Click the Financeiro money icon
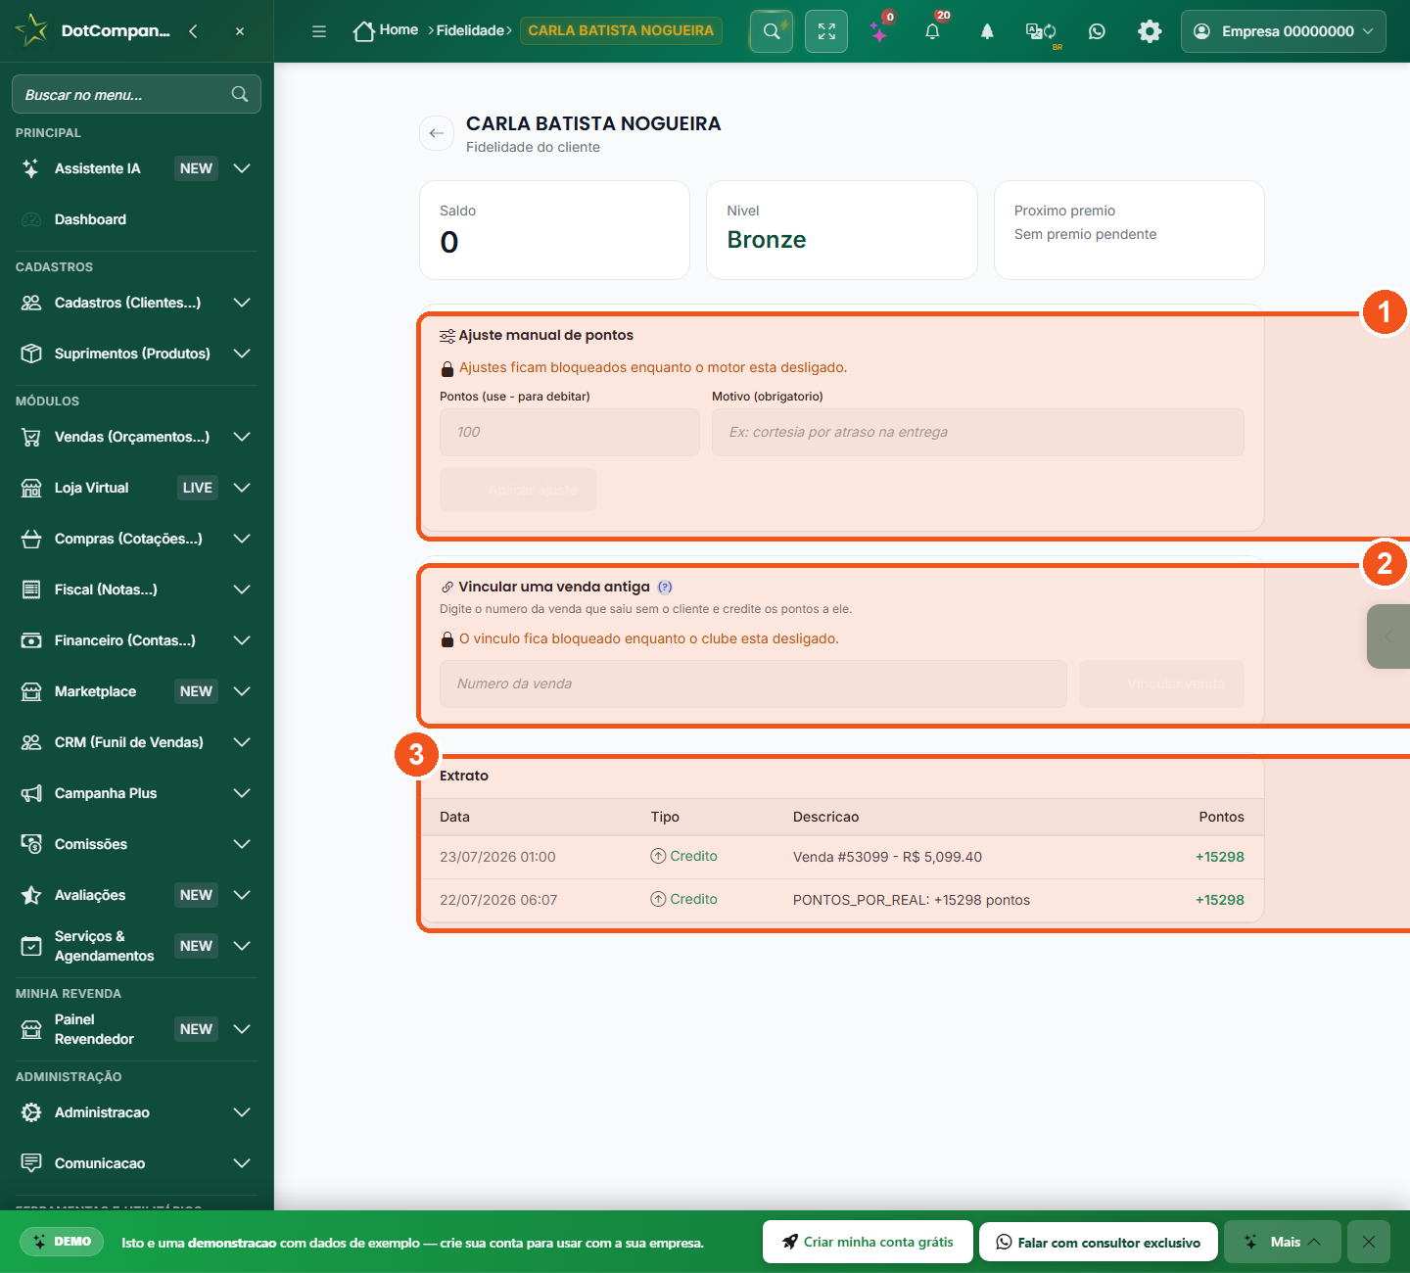 31,640
